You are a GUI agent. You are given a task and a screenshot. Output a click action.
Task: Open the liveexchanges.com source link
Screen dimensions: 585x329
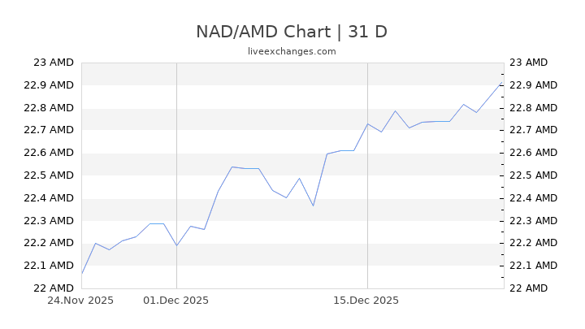292,51
